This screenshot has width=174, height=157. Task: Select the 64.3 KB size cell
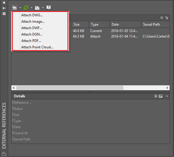[79, 36]
